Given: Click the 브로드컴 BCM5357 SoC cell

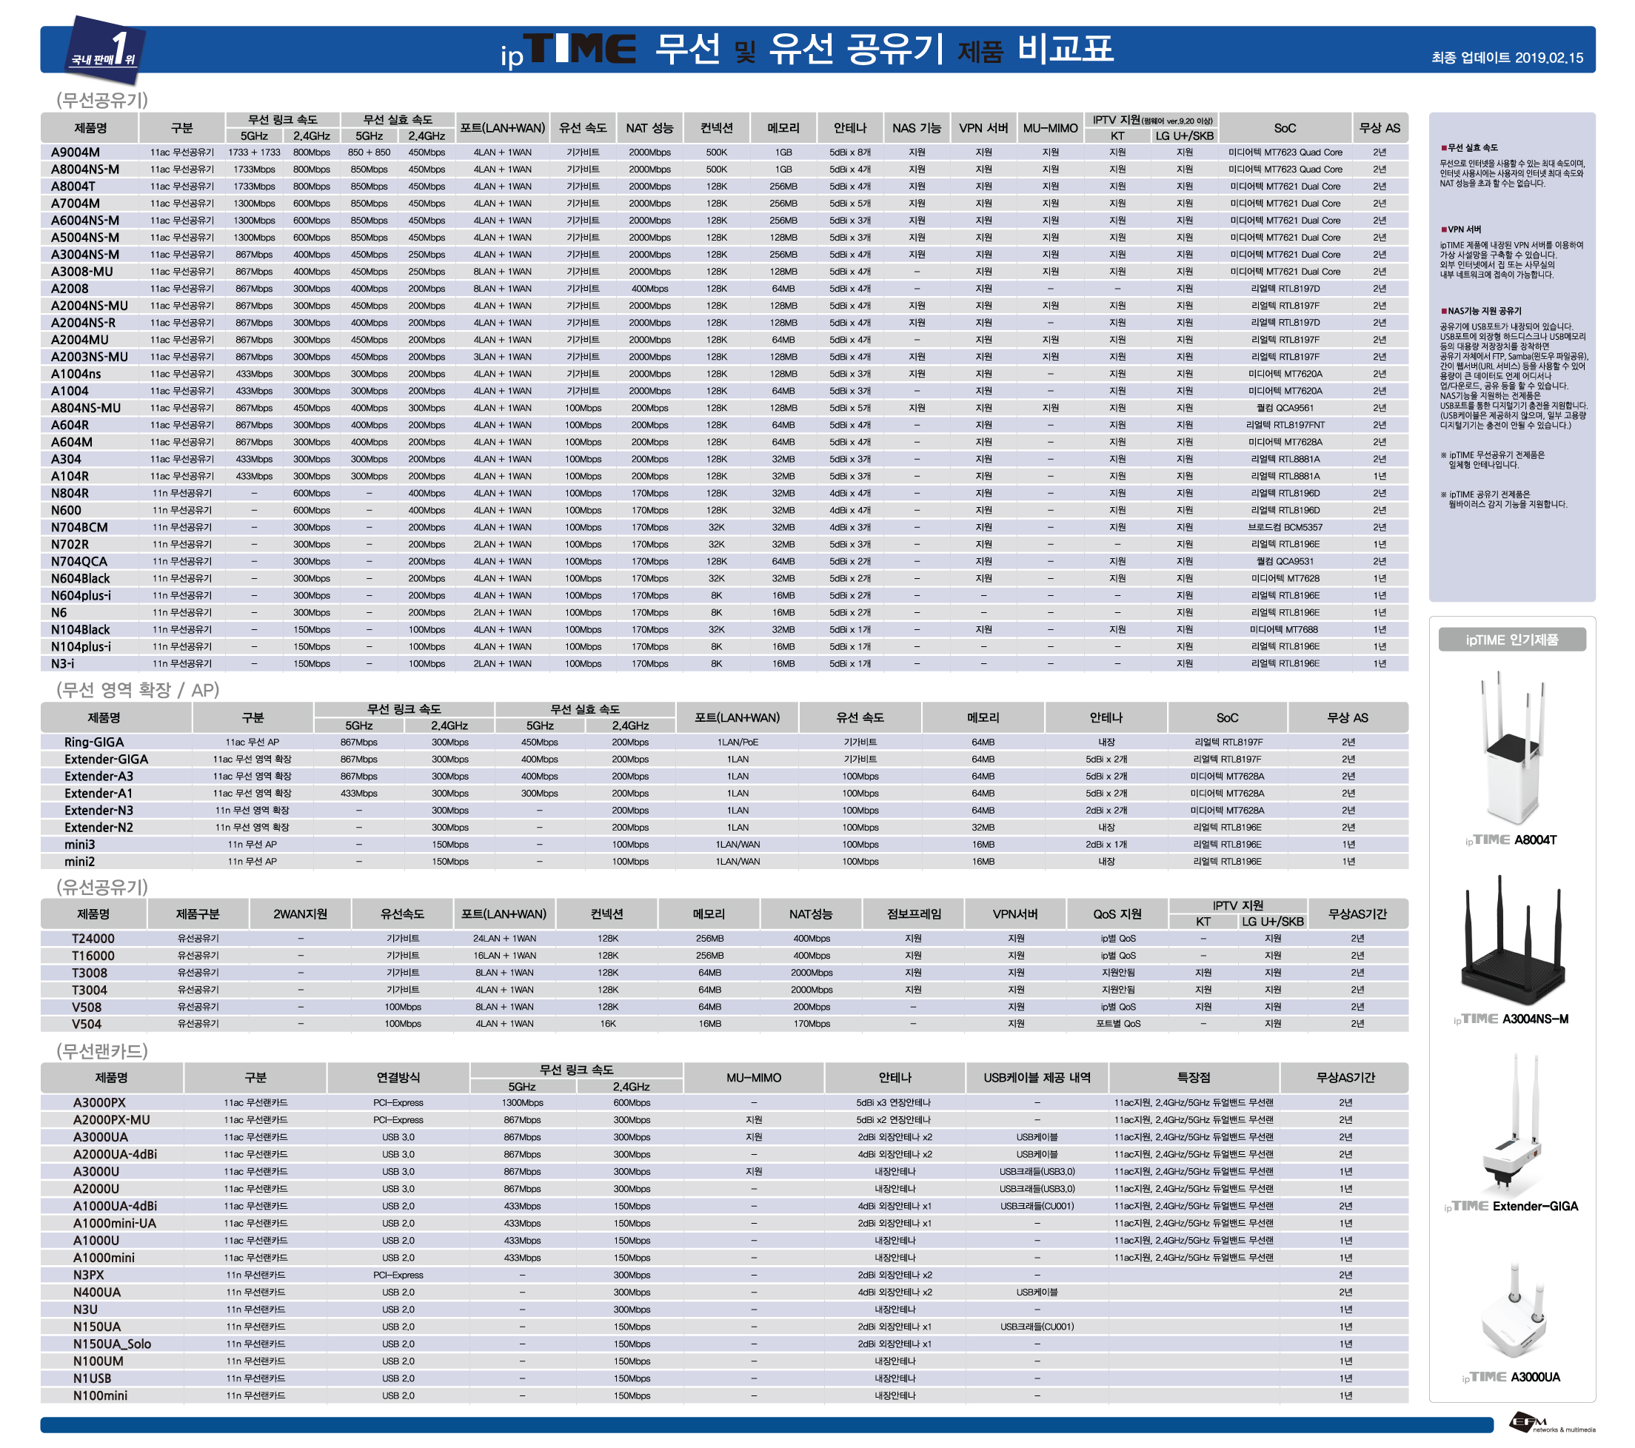Looking at the screenshot, I should (1285, 528).
